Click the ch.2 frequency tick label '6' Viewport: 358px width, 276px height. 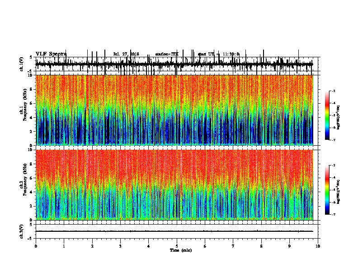32,178
